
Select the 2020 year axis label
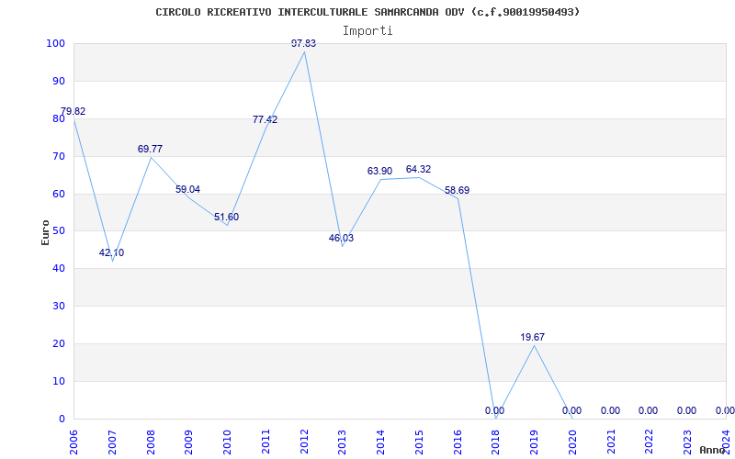[x=572, y=442]
